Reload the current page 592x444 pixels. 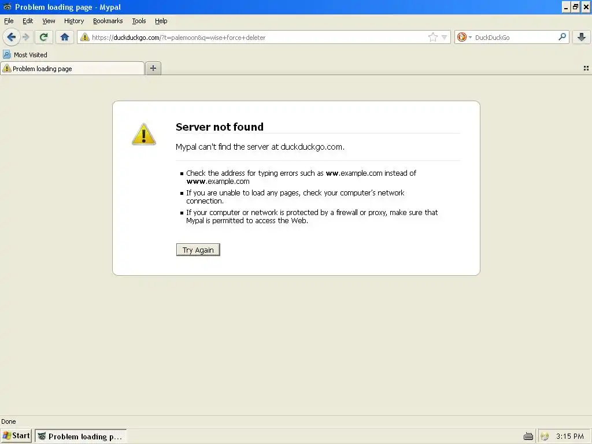pyautogui.click(x=43, y=37)
